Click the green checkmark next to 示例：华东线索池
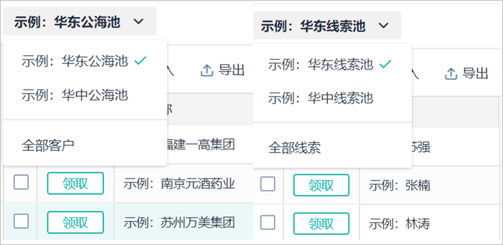The image size is (503, 245). [x=385, y=64]
